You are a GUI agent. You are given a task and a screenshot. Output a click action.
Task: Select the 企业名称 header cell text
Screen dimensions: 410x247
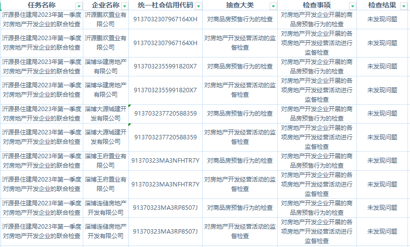tap(106, 5)
